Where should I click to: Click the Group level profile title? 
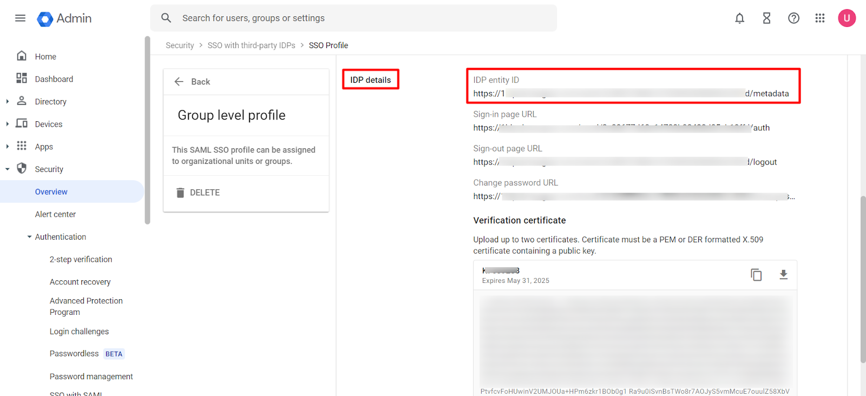(232, 115)
